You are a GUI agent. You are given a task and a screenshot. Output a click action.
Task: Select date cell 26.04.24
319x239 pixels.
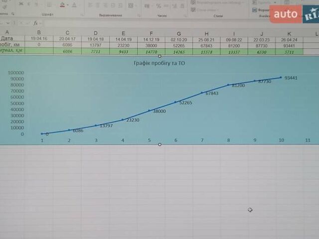coord(289,40)
